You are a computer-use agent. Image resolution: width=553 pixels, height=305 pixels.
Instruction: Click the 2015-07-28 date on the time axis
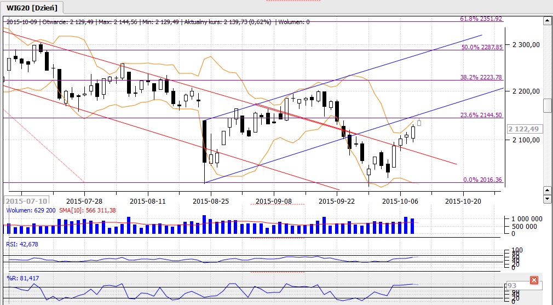click(84, 202)
